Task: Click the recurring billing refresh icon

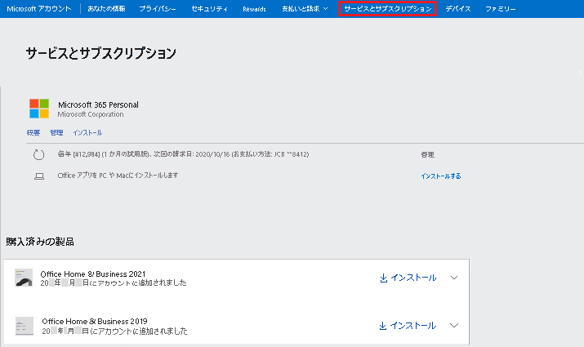Action: 38,154
